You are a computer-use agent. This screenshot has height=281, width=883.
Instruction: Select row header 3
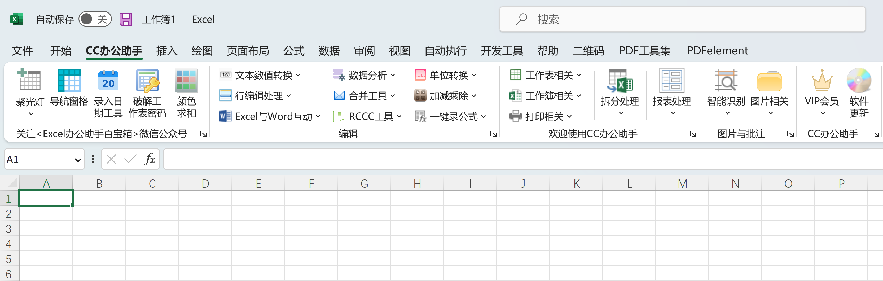[x=9, y=229]
